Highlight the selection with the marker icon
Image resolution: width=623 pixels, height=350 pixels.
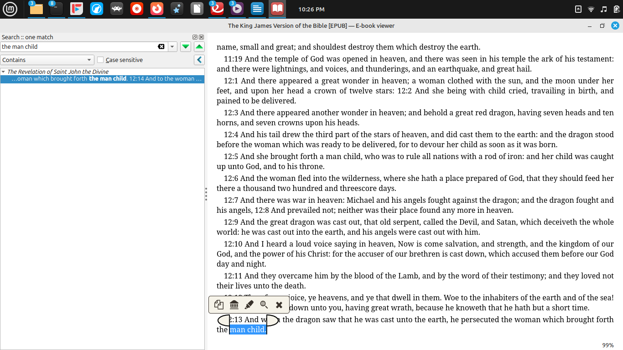coord(249,305)
